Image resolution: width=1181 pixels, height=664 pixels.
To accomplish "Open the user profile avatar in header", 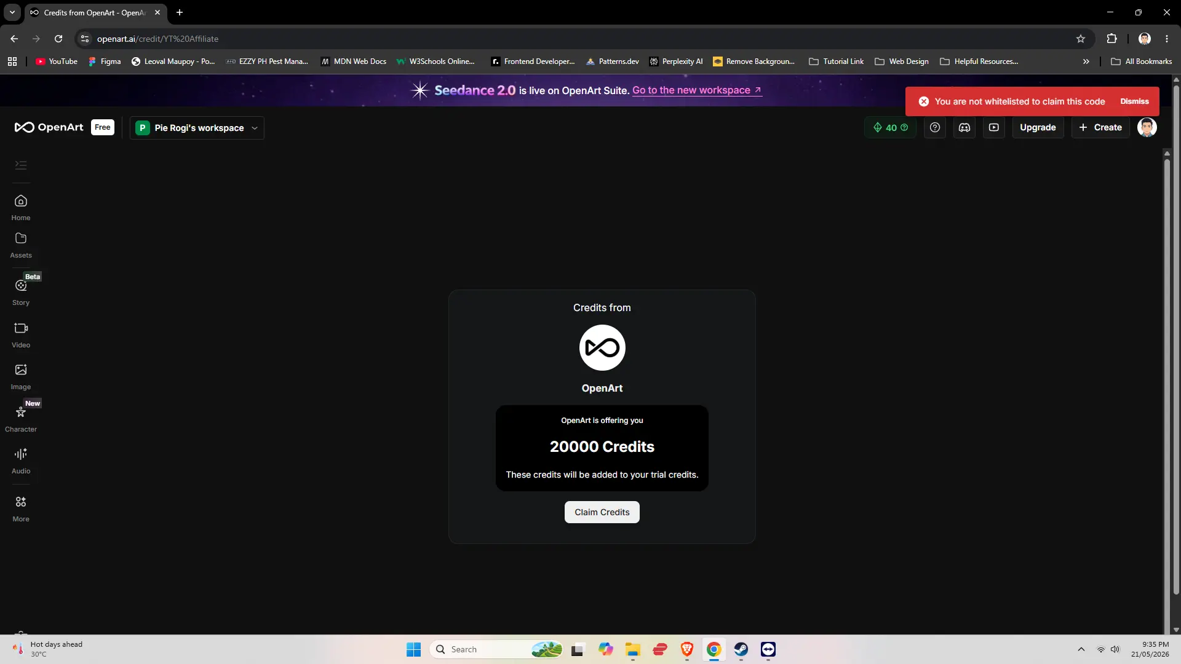I will (1147, 127).
